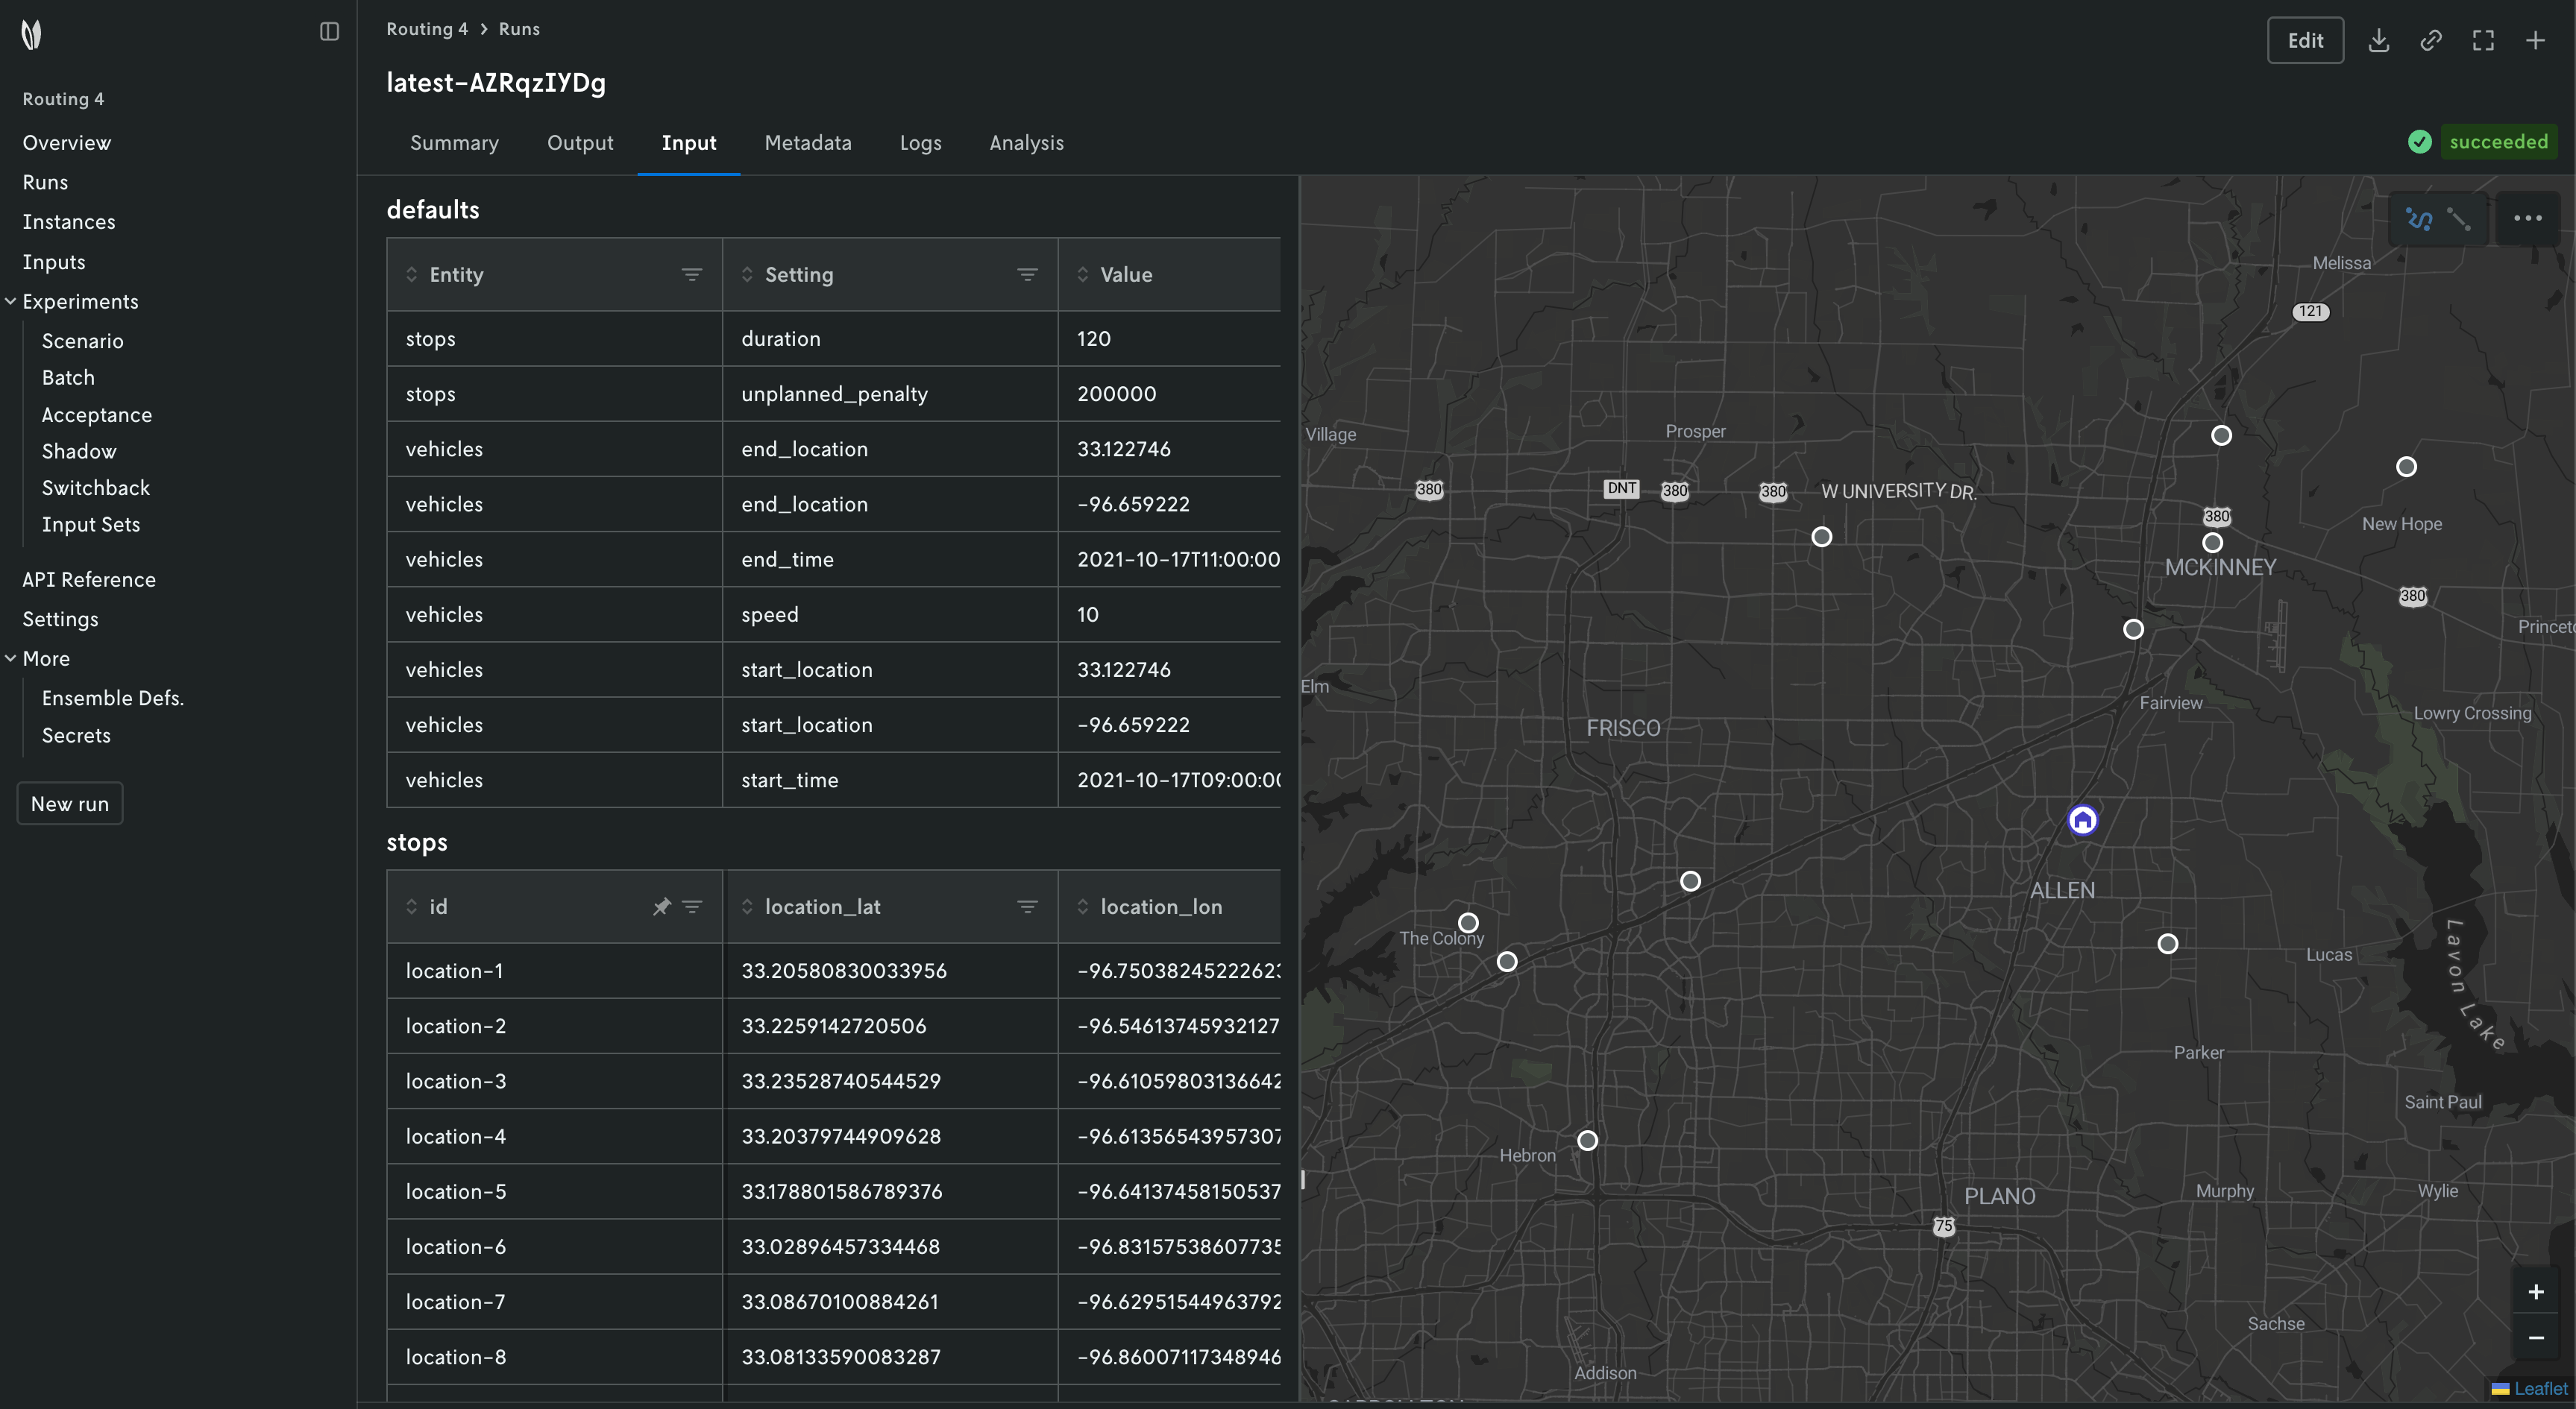Open the Leaflet attribution link

[2541, 1388]
